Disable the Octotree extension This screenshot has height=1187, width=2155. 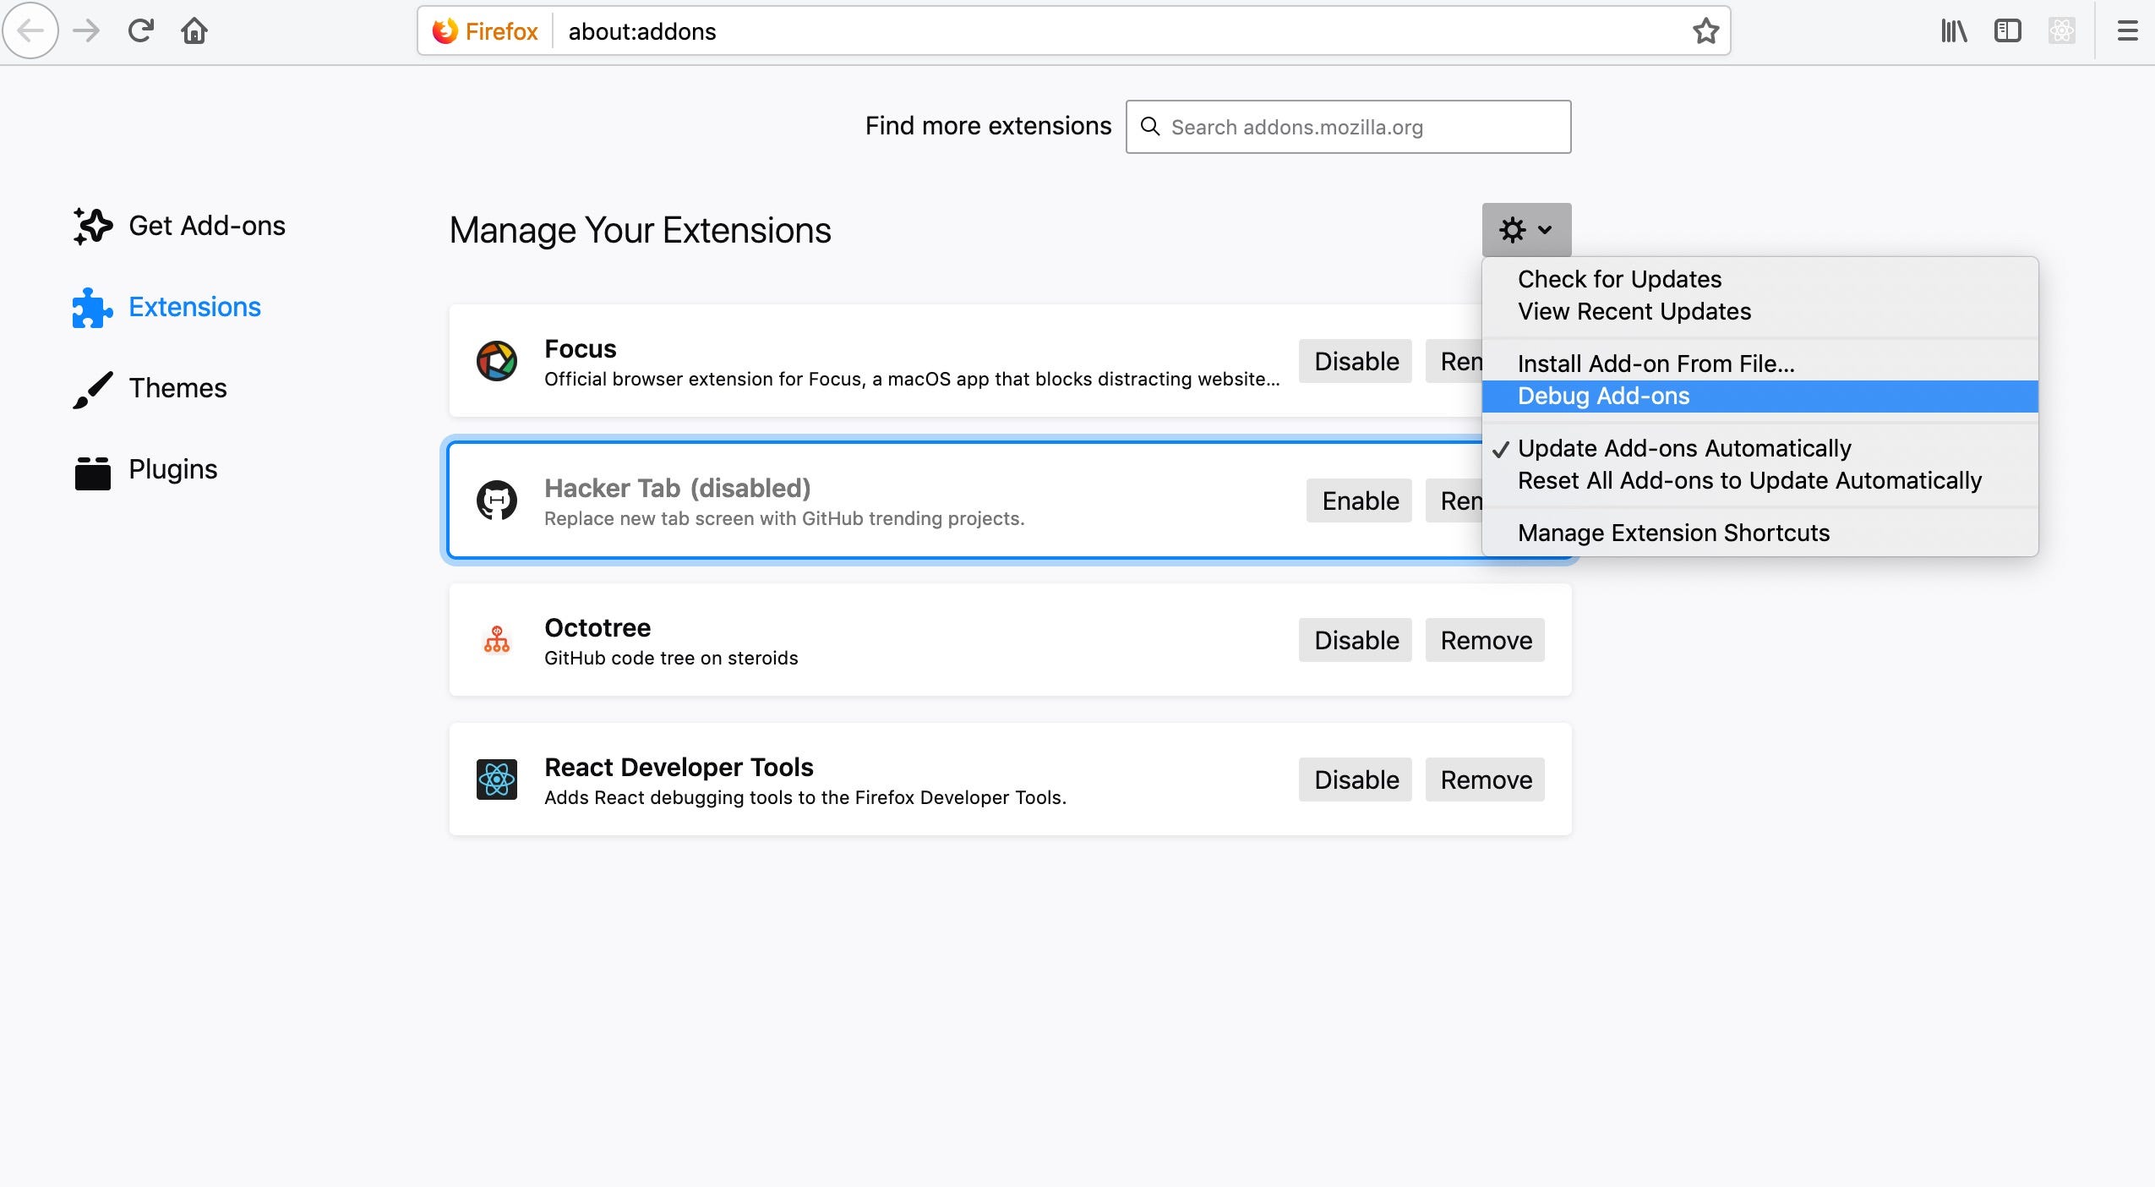click(1356, 640)
